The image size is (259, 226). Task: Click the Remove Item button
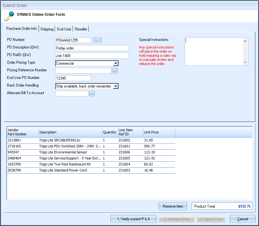(173, 206)
